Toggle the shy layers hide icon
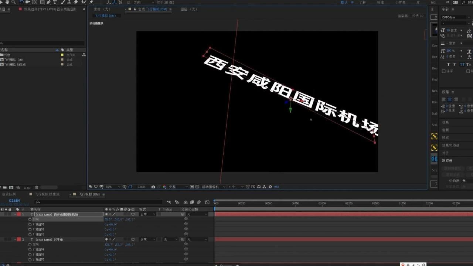The image size is (473, 266). coord(186,202)
